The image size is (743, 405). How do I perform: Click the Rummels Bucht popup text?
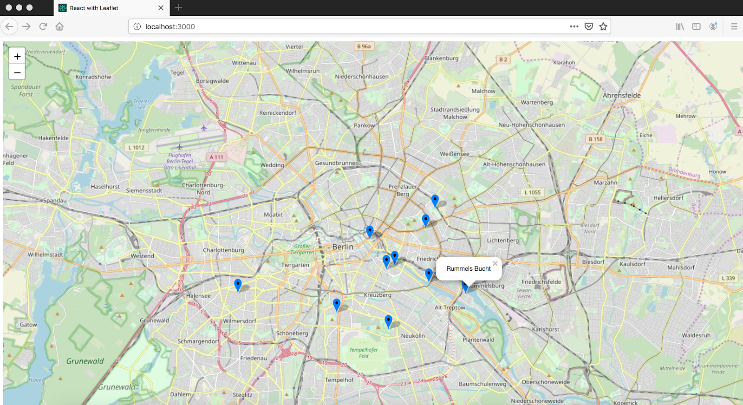click(469, 268)
